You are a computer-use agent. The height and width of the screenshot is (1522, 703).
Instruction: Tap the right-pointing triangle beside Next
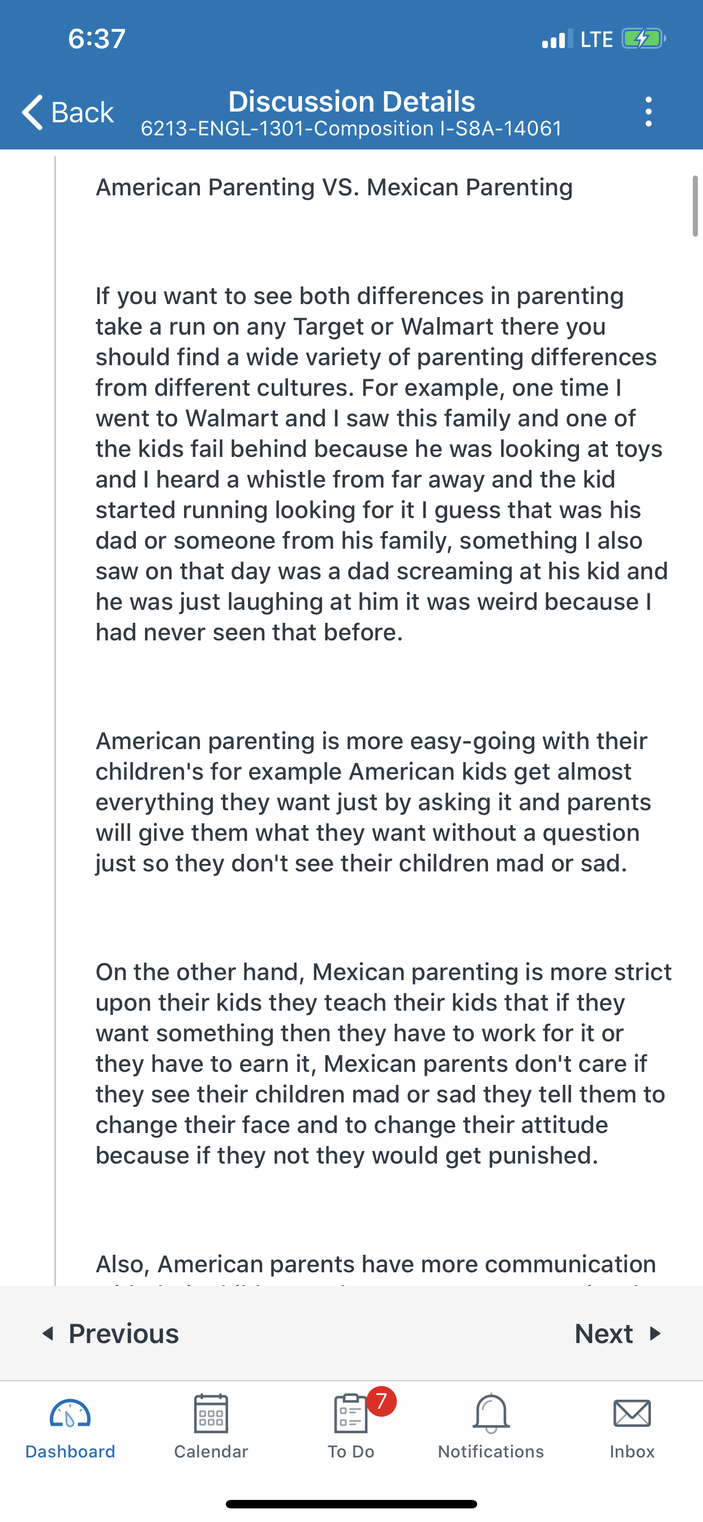[655, 1333]
